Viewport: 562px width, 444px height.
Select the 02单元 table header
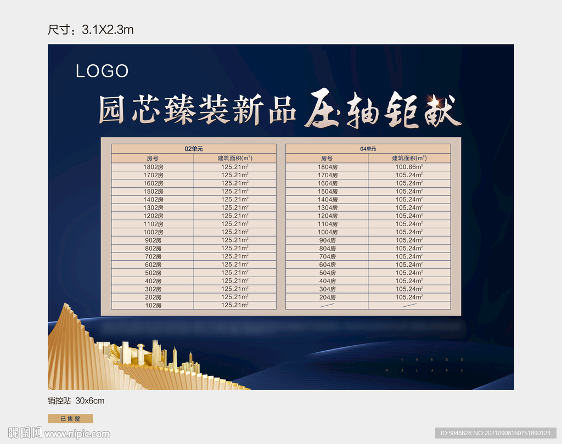click(x=194, y=149)
